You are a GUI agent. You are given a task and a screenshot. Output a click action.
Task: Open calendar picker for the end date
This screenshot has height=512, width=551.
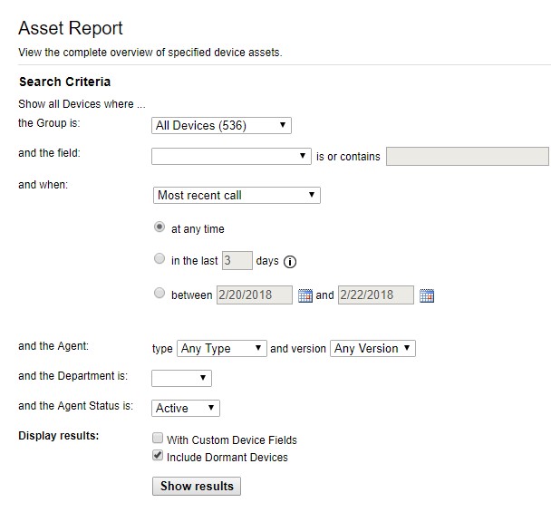click(x=427, y=295)
